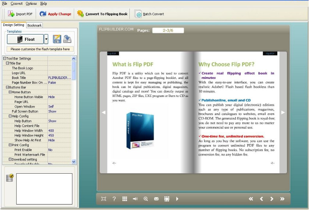Toggle Home Button Visible value Hide
Image resolution: width=309 pixels, height=210 pixels.
click(60, 97)
